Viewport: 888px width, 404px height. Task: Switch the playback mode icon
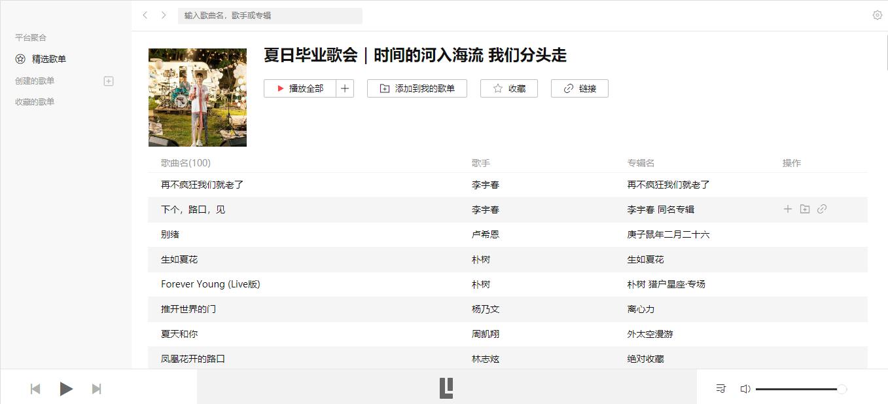pyautogui.click(x=720, y=388)
